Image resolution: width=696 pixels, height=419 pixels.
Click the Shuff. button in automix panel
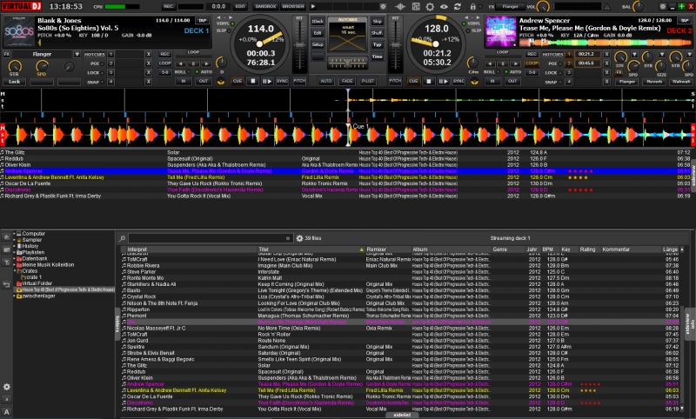(377, 33)
